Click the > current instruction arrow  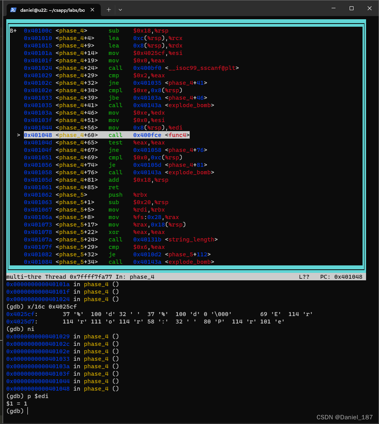[18, 135]
